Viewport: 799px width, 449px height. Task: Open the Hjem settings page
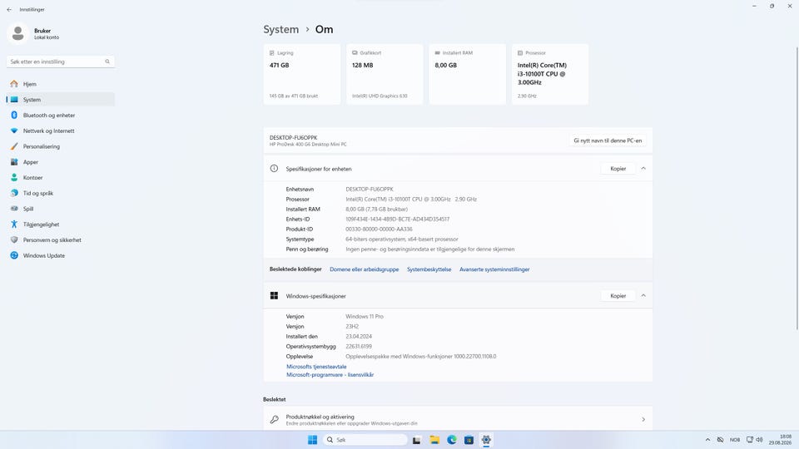click(61, 84)
